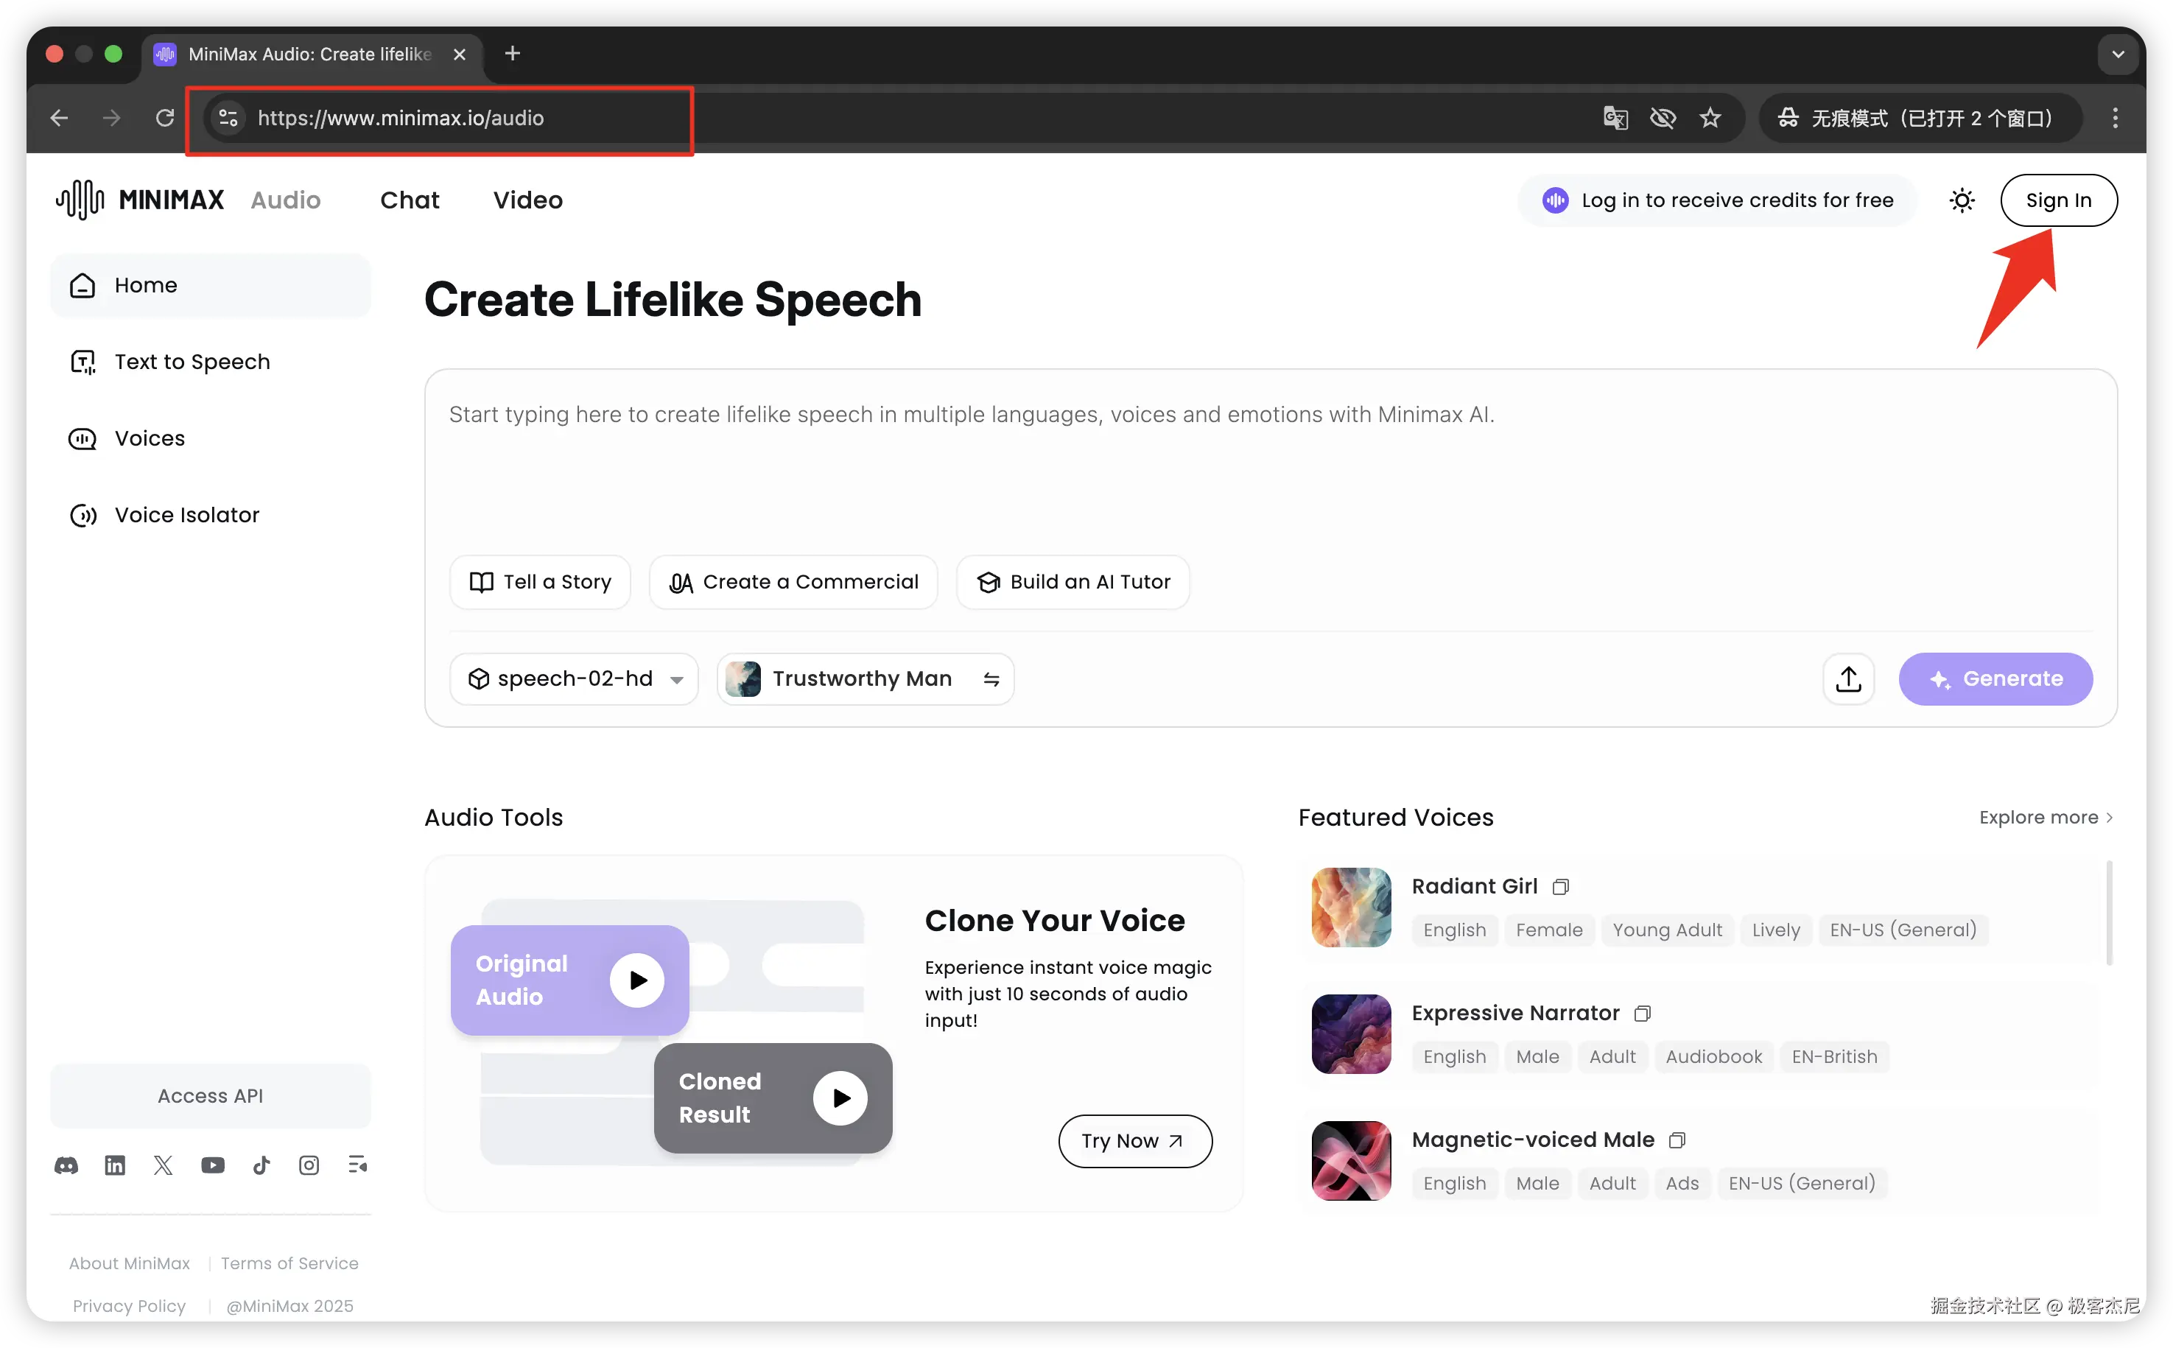Bookmark page with star icon
Image resolution: width=2173 pixels, height=1348 pixels.
tap(1710, 118)
